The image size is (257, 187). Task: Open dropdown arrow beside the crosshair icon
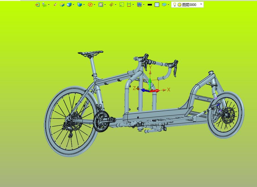116,5
